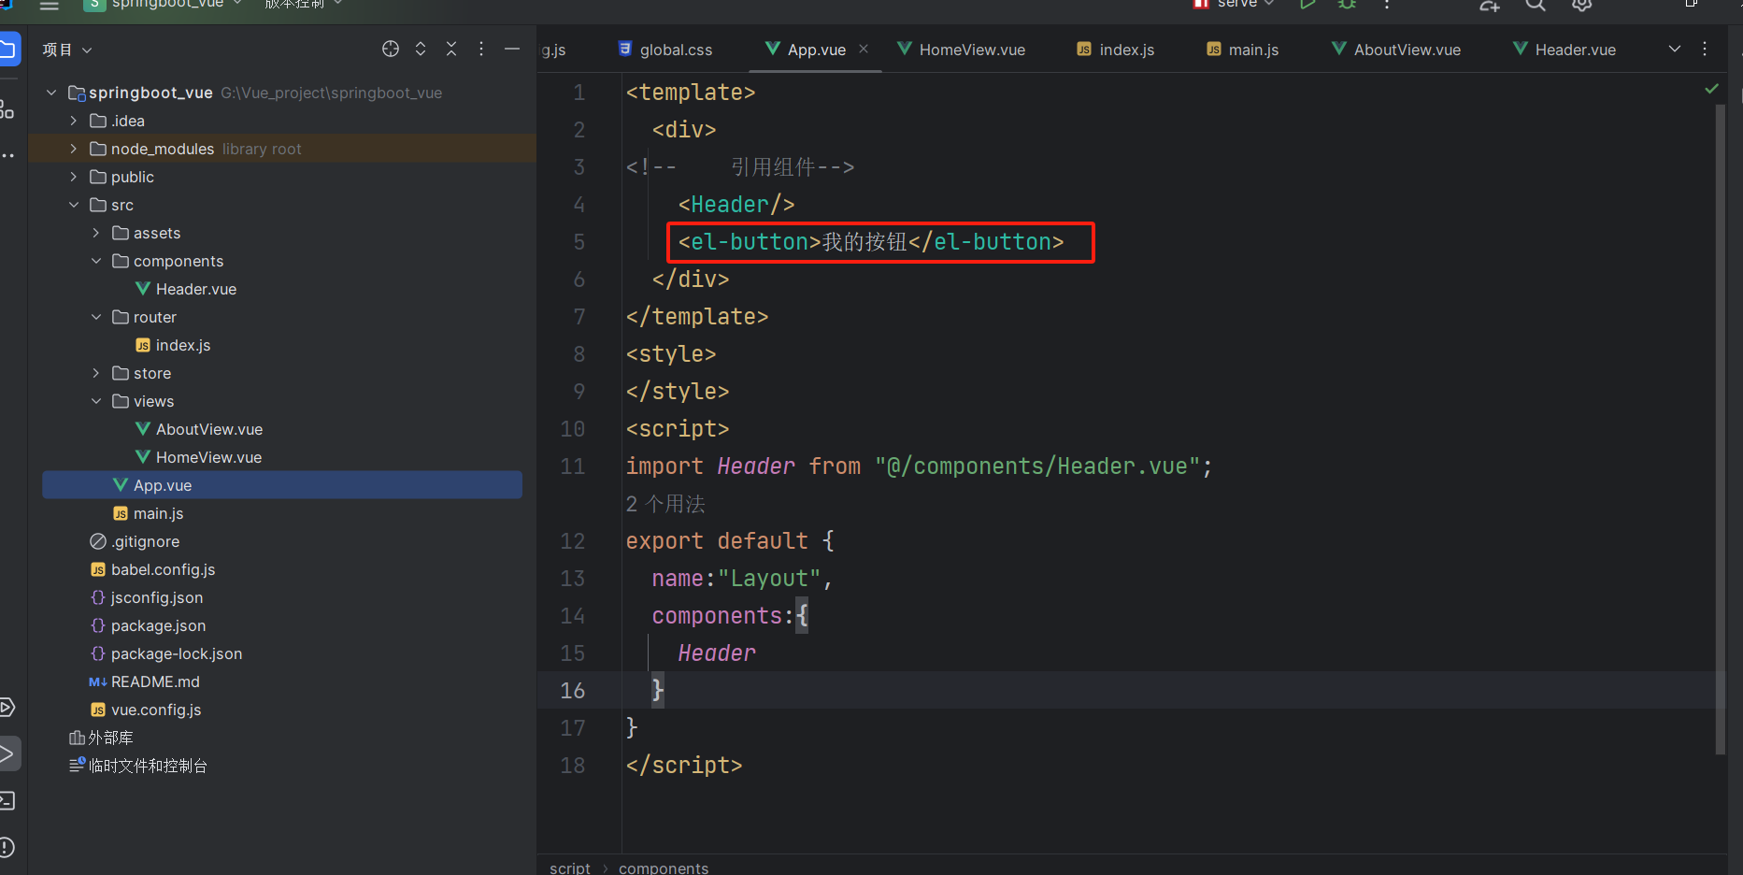
Task: Hide the project tool window
Action: [x=512, y=49]
